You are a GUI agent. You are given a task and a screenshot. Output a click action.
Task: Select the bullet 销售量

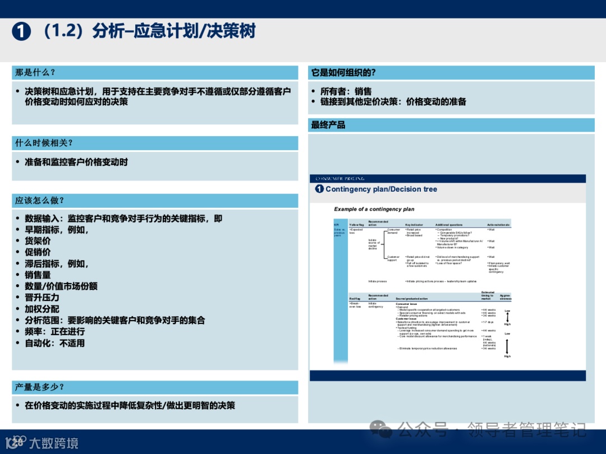click(38, 275)
